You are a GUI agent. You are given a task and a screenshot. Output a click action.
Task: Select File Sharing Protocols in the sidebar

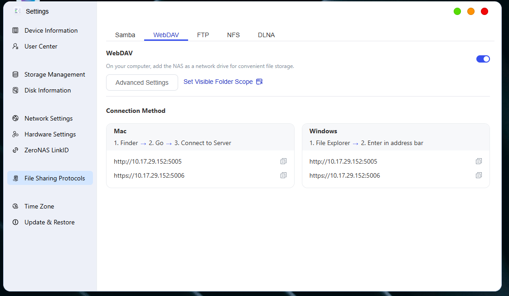50,178
